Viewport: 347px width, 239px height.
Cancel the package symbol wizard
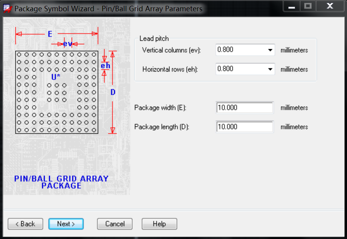tap(115, 224)
